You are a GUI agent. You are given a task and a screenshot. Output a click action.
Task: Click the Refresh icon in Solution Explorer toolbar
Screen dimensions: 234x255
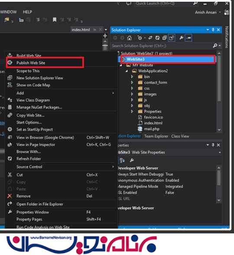157,38
